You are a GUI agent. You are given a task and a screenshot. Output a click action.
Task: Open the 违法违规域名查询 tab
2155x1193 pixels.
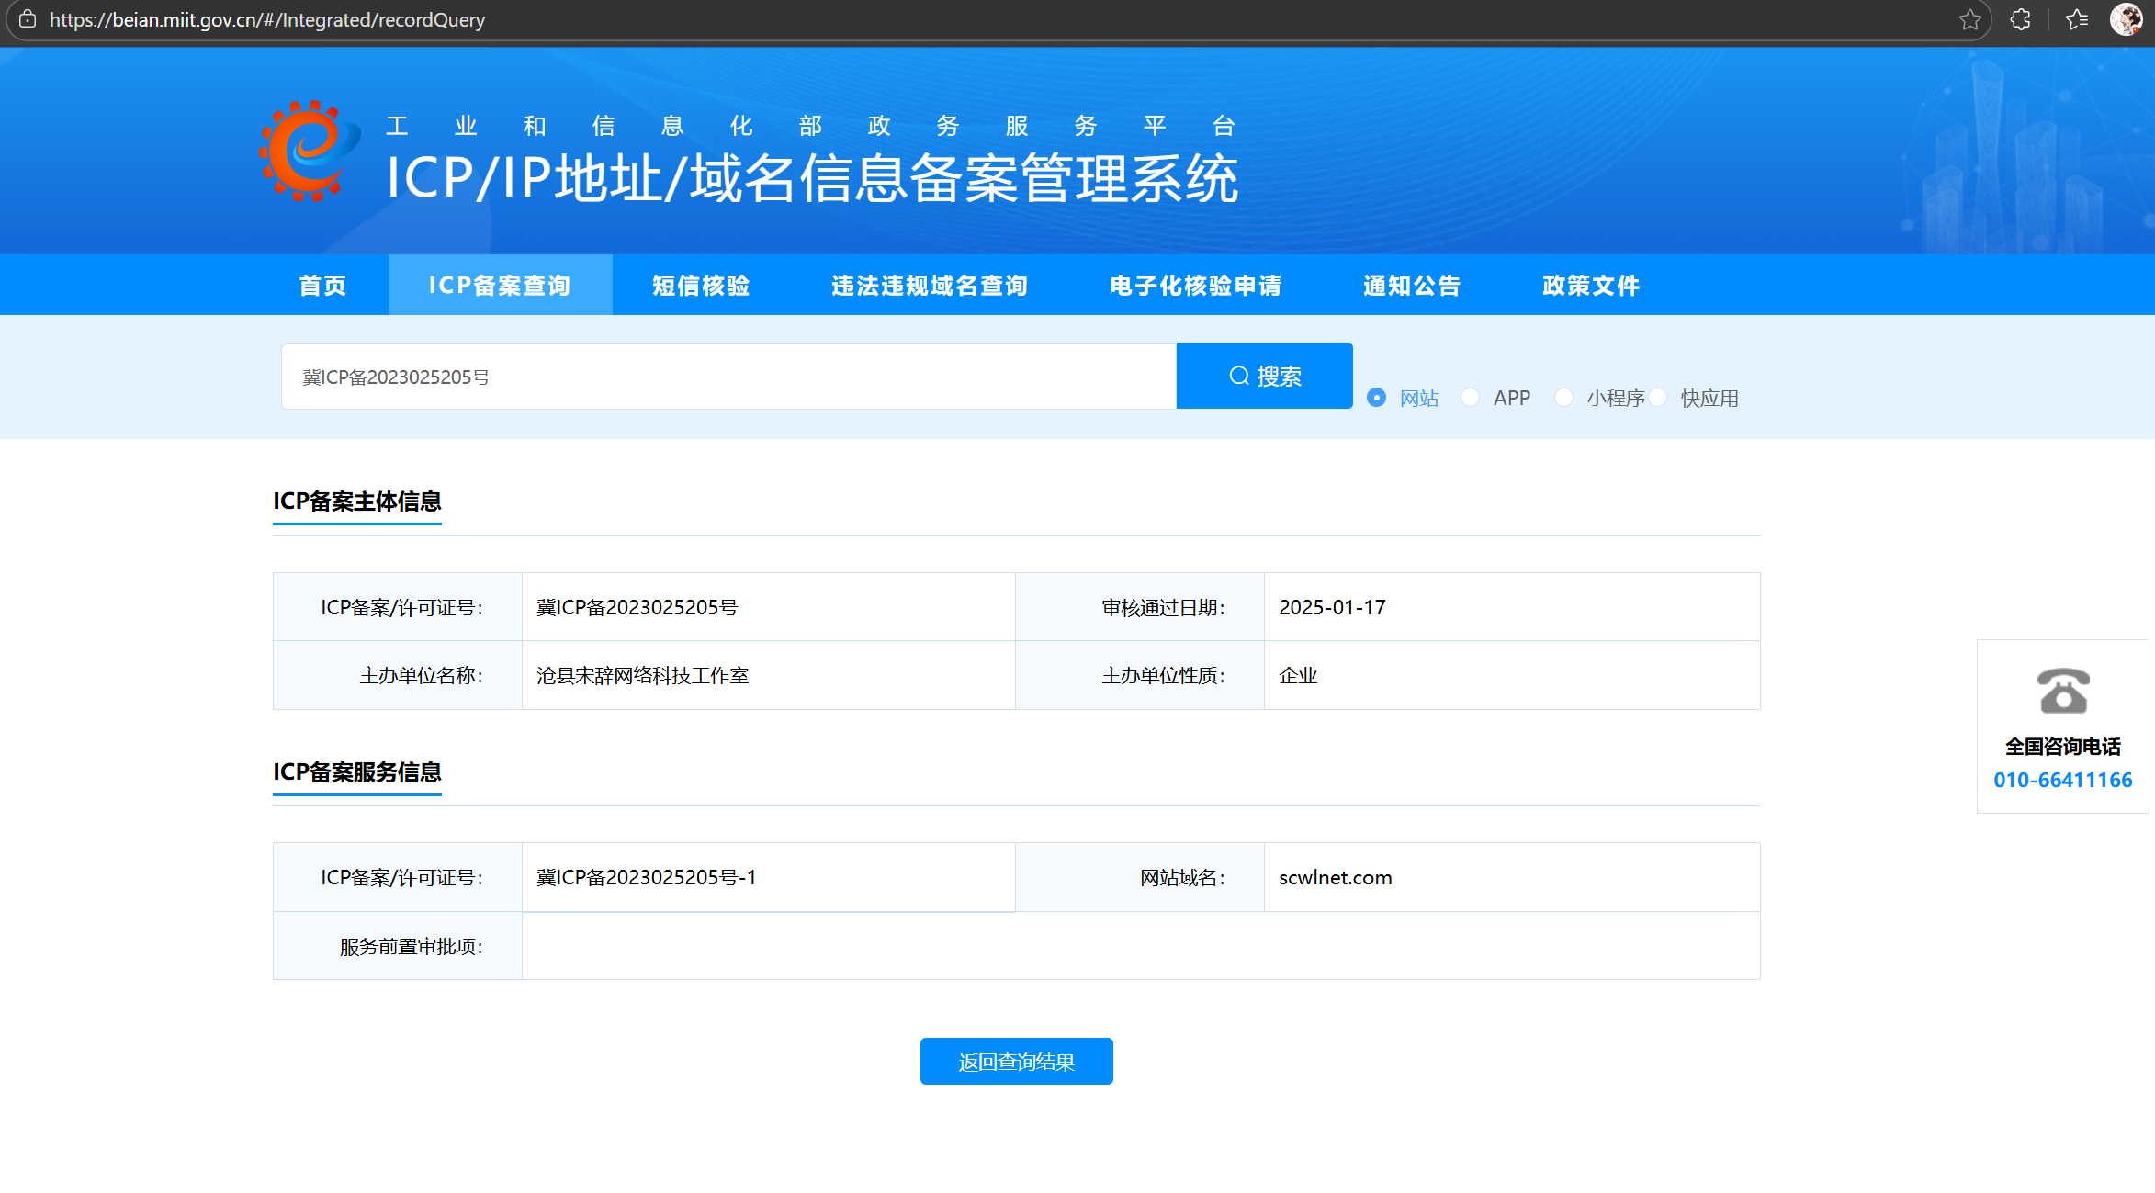click(x=930, y=286)
